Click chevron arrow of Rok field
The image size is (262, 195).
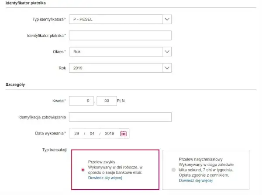(x=167, y=68)
